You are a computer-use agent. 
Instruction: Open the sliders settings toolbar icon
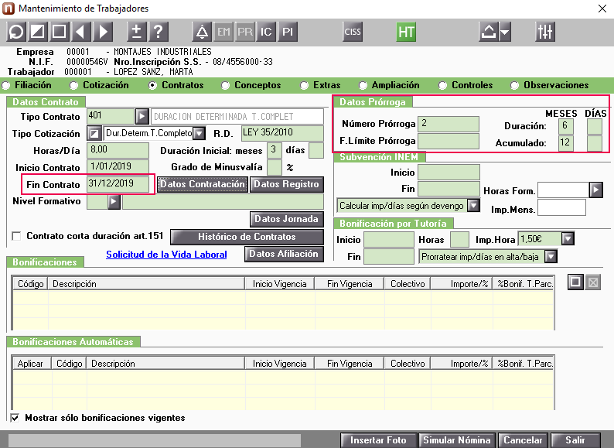pyautogui.click(x=545, y=32)
